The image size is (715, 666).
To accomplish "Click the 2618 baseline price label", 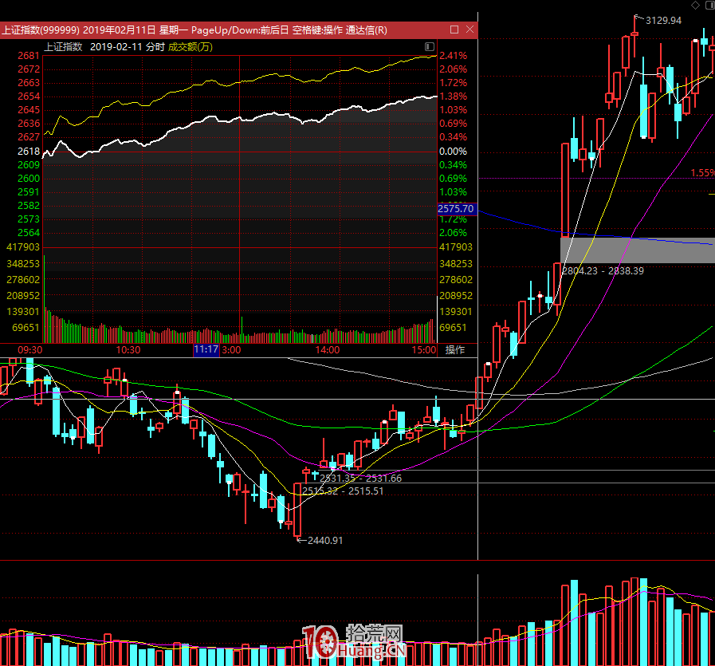I will [29, 152].
